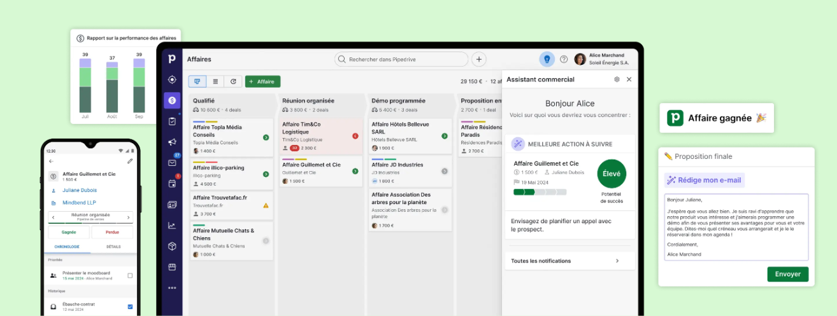Open Affaire Mutuelle Chats & Chiens card
The width and height of the screenshot is (837, 316).
tap(231, 240)
